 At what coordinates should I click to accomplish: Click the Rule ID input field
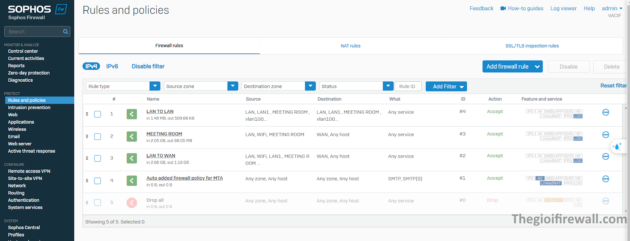[x=408, y=86]
